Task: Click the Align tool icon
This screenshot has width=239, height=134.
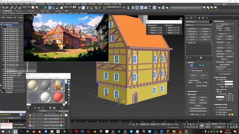Action: point(128,7)
